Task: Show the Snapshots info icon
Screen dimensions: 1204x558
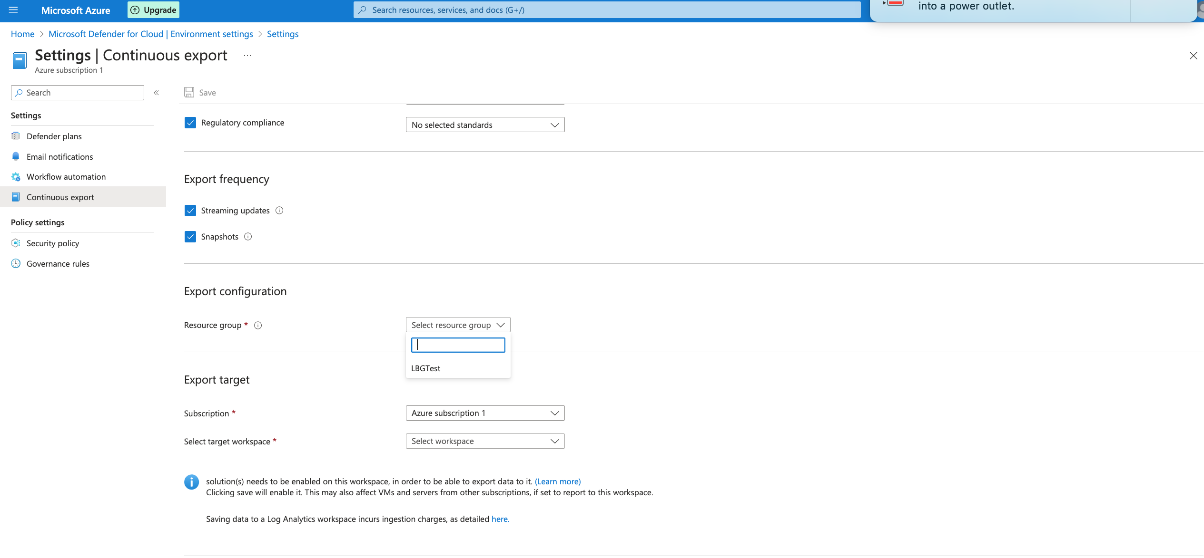Action: pos(248,237)
